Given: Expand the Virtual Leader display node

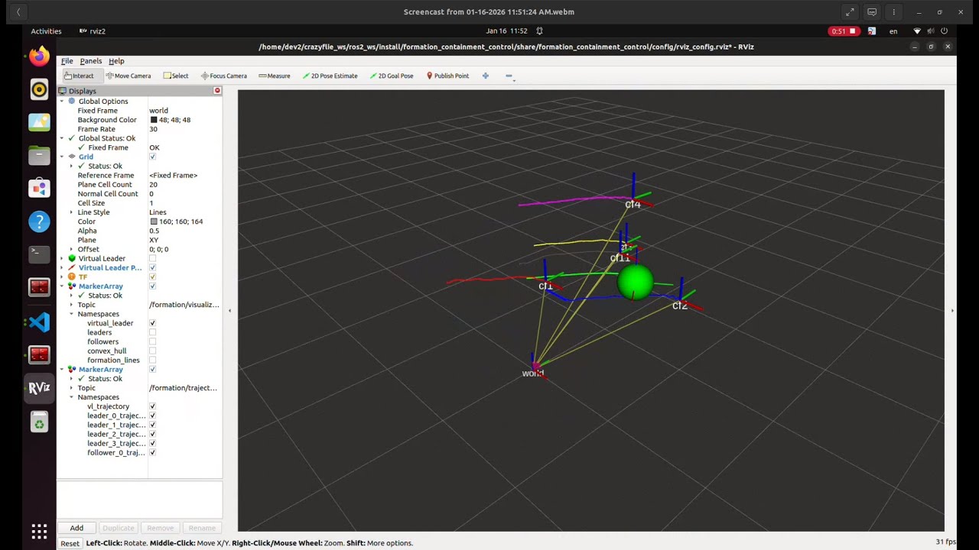Looking at the screenshot, I should (x=62, y=258).
